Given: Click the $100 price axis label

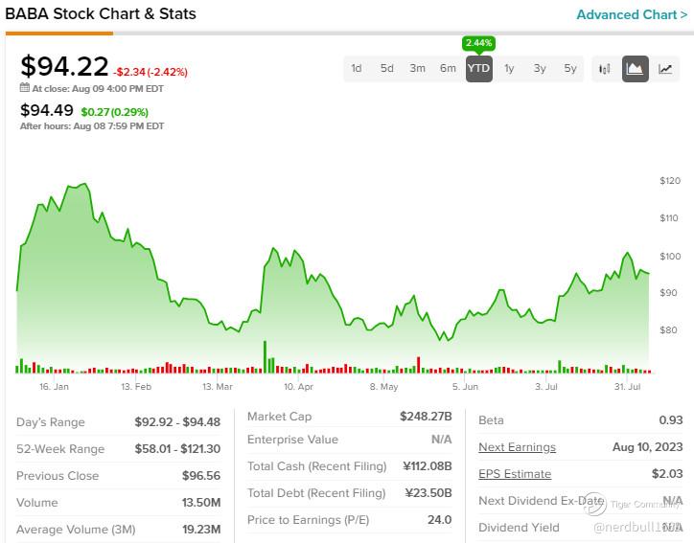Looking at the screenshot, I should [670, 256].
